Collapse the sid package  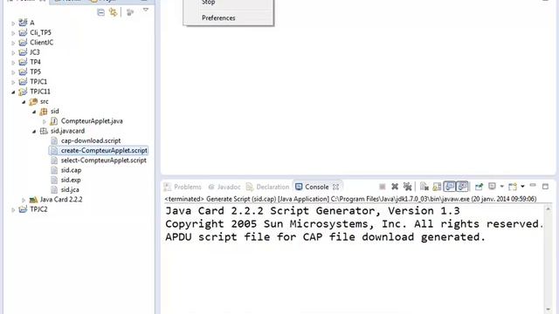tap(34, 112)
